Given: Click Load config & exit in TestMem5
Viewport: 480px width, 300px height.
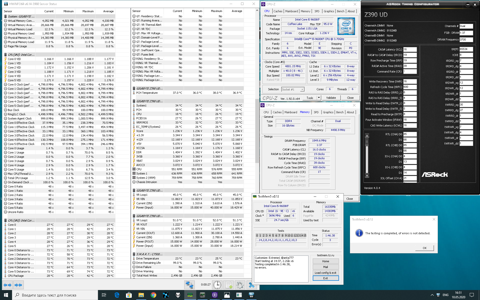Looking at the screenshot, I should tap(325, 273).
